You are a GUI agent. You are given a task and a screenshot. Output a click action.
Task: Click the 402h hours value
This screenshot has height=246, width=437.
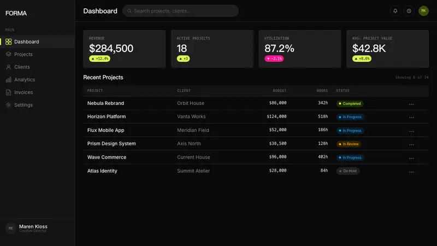pos(323,157)
